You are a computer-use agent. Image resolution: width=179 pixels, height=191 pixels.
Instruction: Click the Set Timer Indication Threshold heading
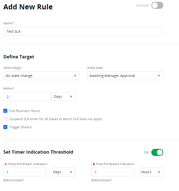click(38, 152)
